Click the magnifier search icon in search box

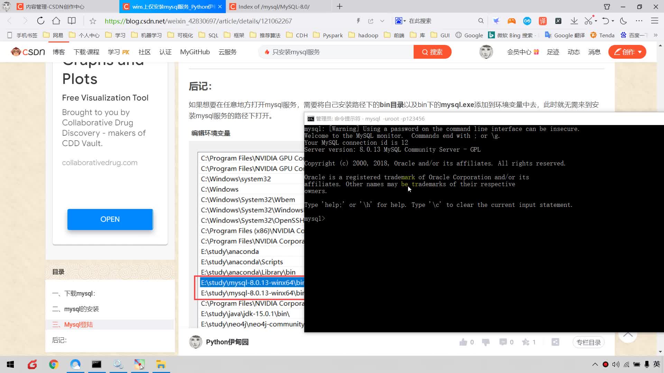(x=481, y=21)
